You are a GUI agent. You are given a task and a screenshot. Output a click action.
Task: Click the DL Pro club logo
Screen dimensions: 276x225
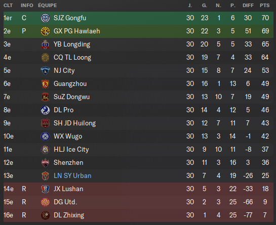point(45,110)
